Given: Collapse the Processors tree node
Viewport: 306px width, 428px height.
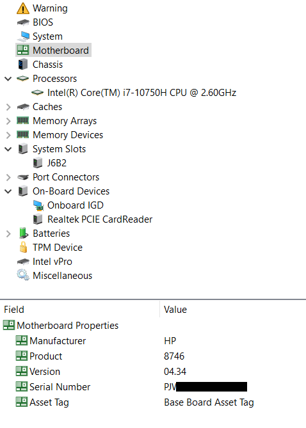Looking at the screenshot, I should pos(8,79).
